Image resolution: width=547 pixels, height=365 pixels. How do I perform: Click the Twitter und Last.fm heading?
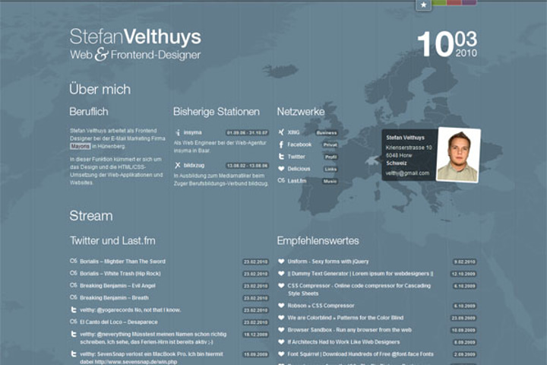[112, 240]
